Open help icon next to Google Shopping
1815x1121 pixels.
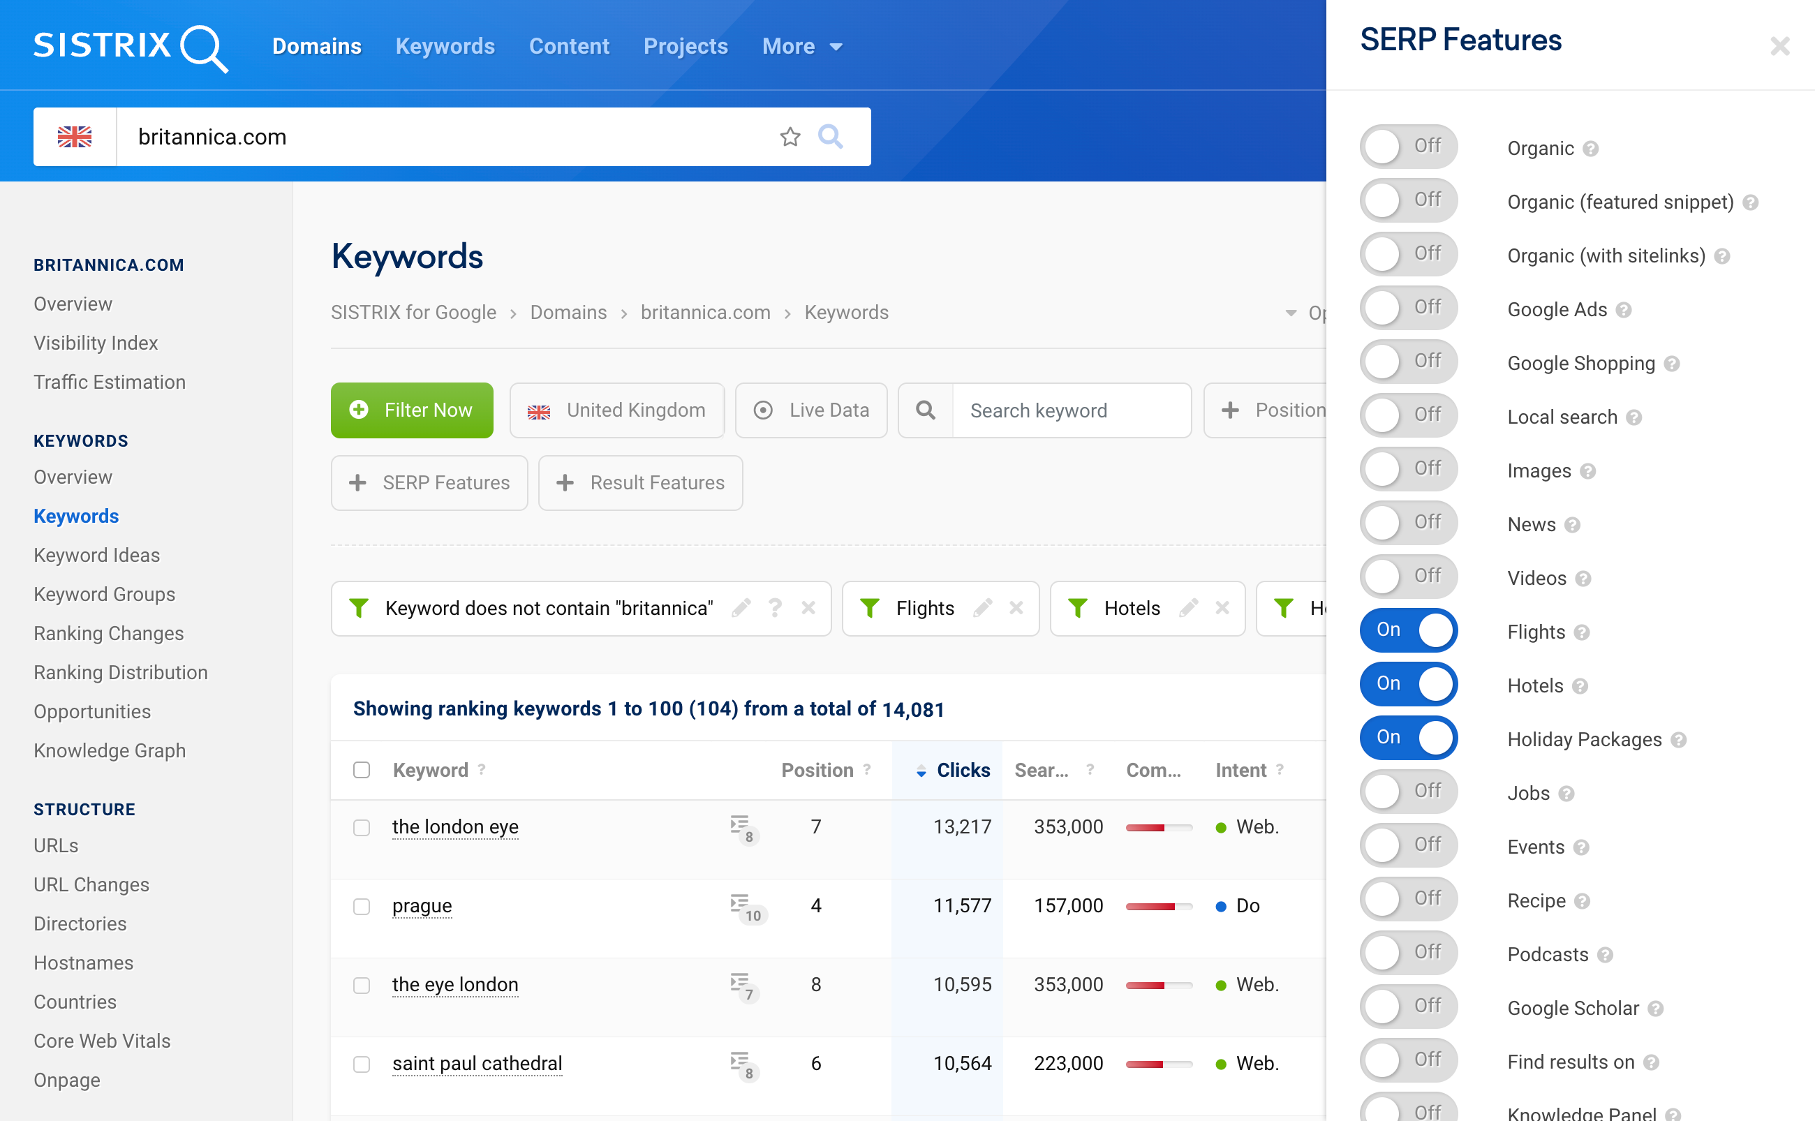(x=1671, y=364)
